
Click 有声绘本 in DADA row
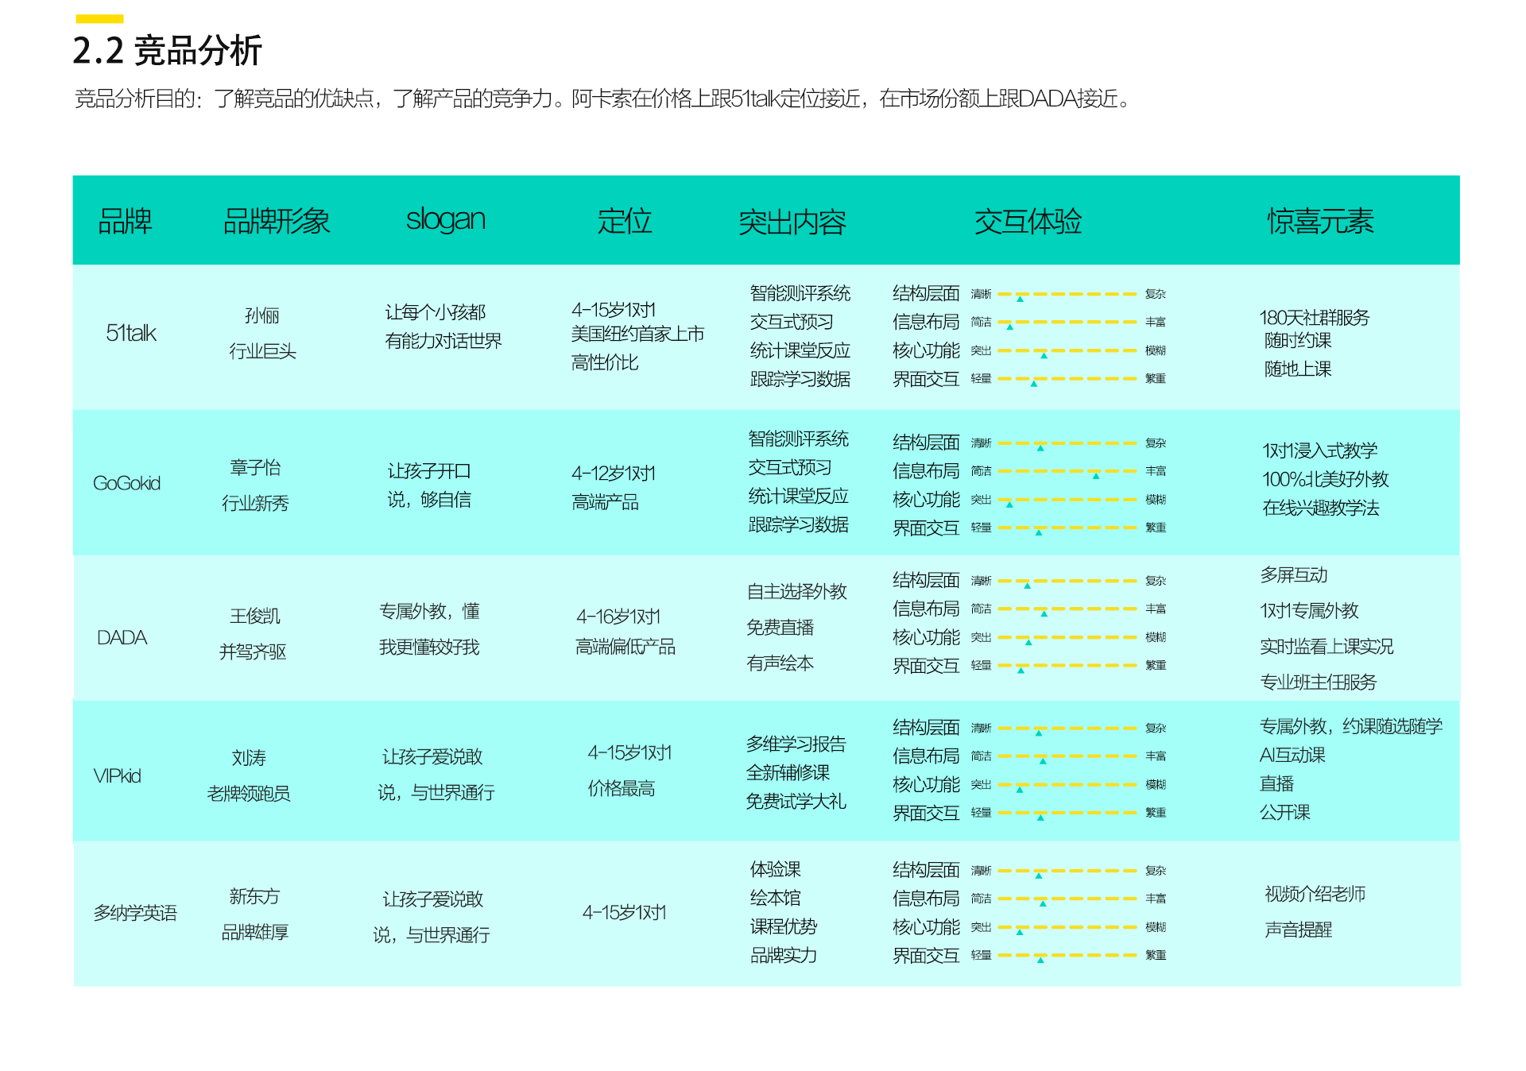tap(780, 663)
